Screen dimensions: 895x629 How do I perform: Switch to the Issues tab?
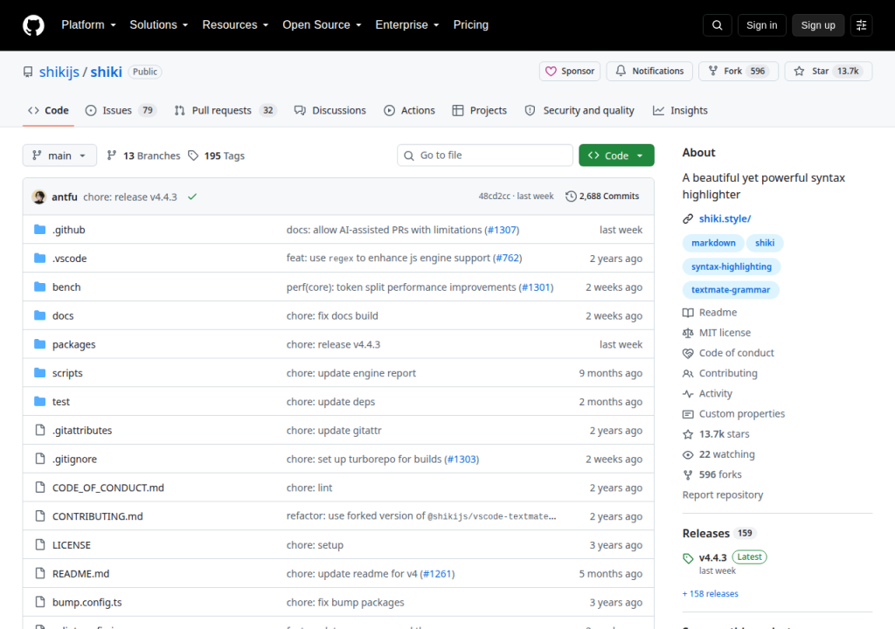pos(120,111)
